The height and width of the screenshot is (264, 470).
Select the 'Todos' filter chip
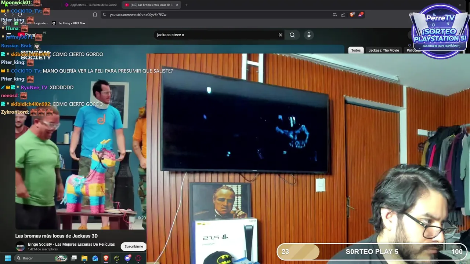tap(356, 50)
